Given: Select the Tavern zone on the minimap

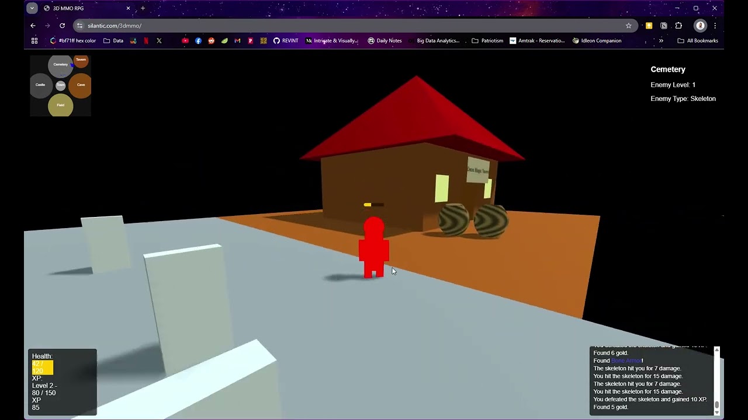Looking at the screenshot, I should pos(81,61).
